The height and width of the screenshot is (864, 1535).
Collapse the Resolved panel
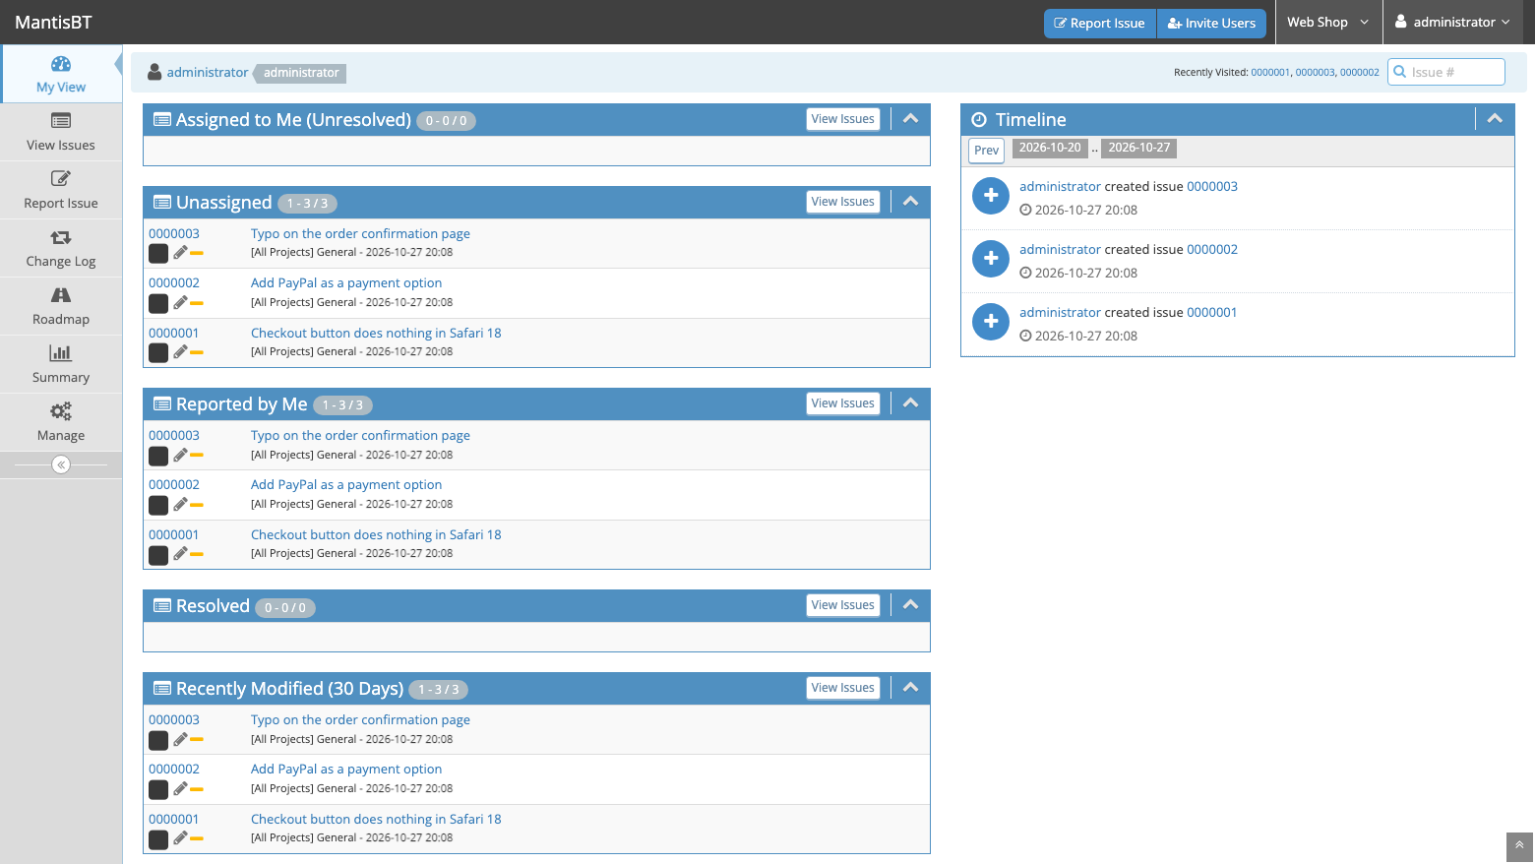coord(911,605)
